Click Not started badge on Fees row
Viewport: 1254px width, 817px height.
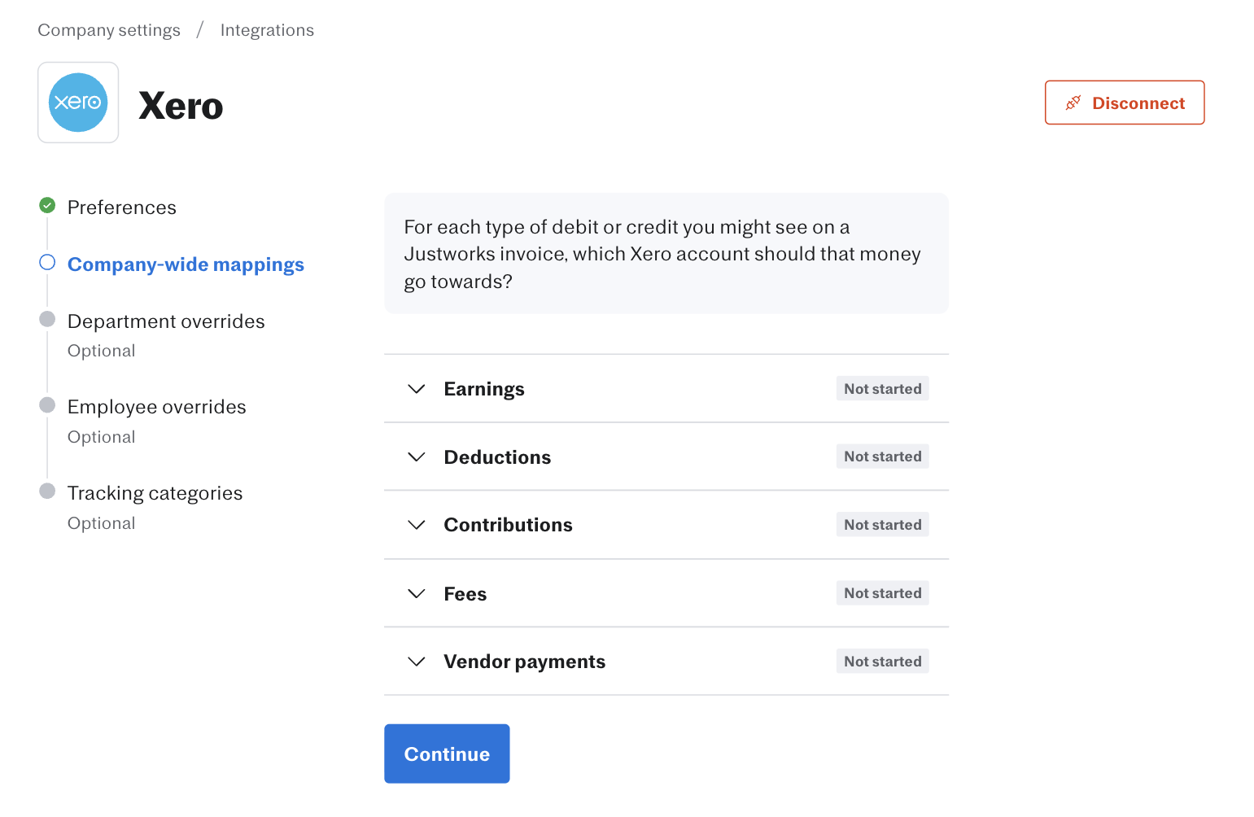pos(883,593)
